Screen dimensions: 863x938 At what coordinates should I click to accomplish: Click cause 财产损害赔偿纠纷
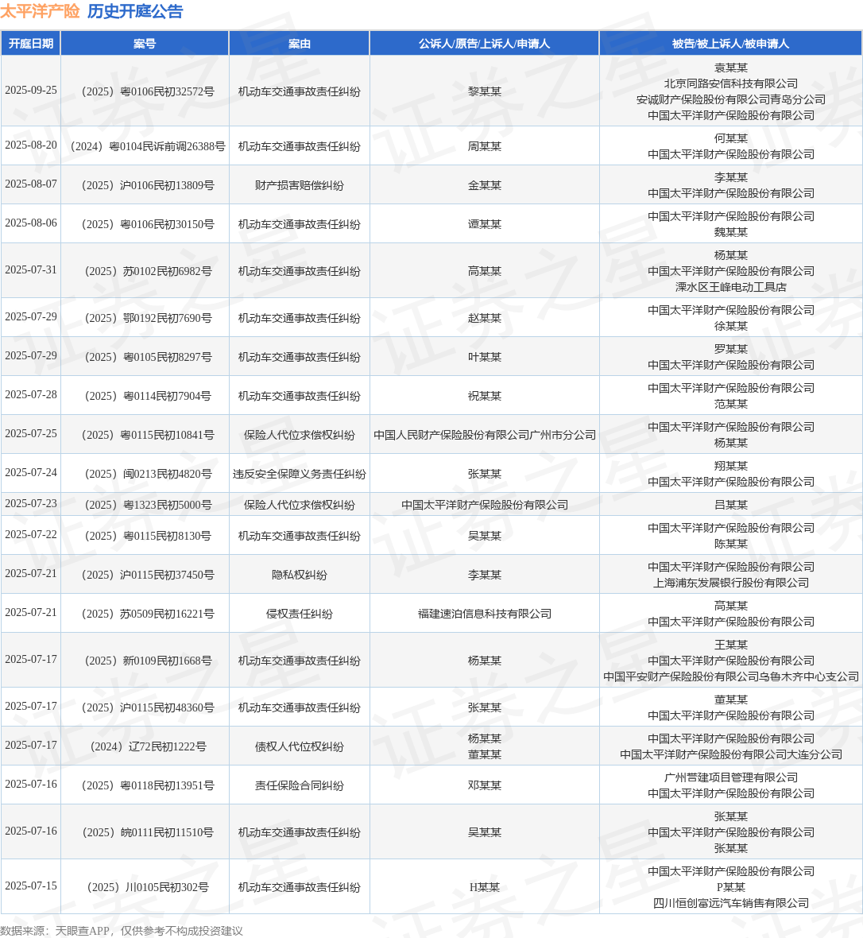pos(299,185)
